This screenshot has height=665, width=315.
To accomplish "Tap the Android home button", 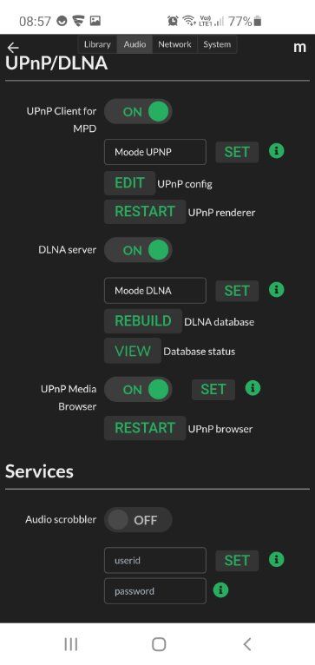I will point(159,644).
